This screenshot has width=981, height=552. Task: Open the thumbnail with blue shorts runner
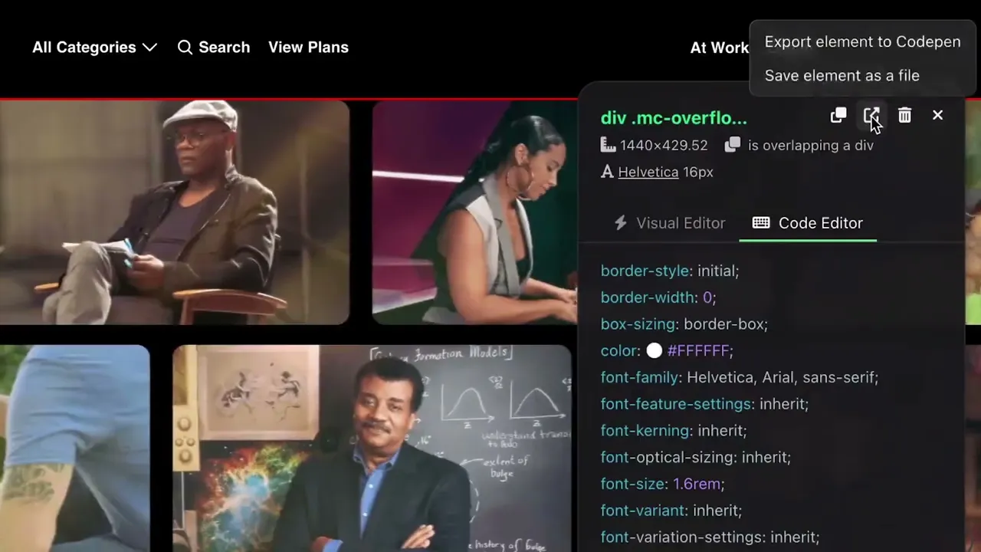coord(74,449)
